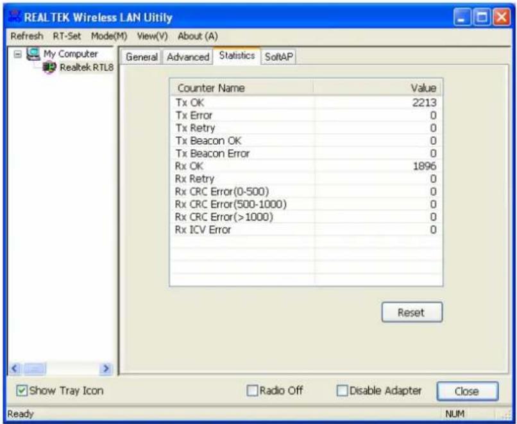The height and width of the screenshot is (424, 517).
Task: Click the title bar application icon
Action: tap(15, 17)
